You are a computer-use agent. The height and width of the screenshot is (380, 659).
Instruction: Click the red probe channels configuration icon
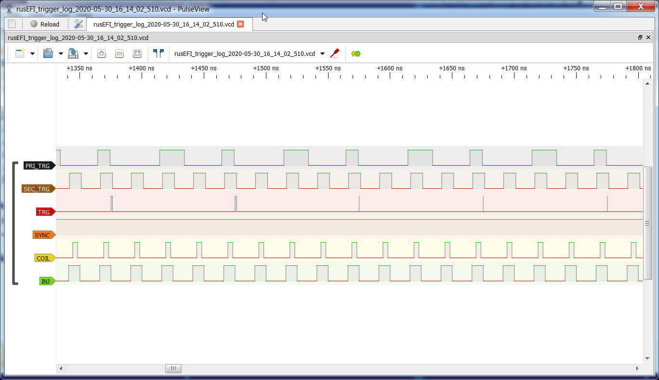(x=335, y=53)
